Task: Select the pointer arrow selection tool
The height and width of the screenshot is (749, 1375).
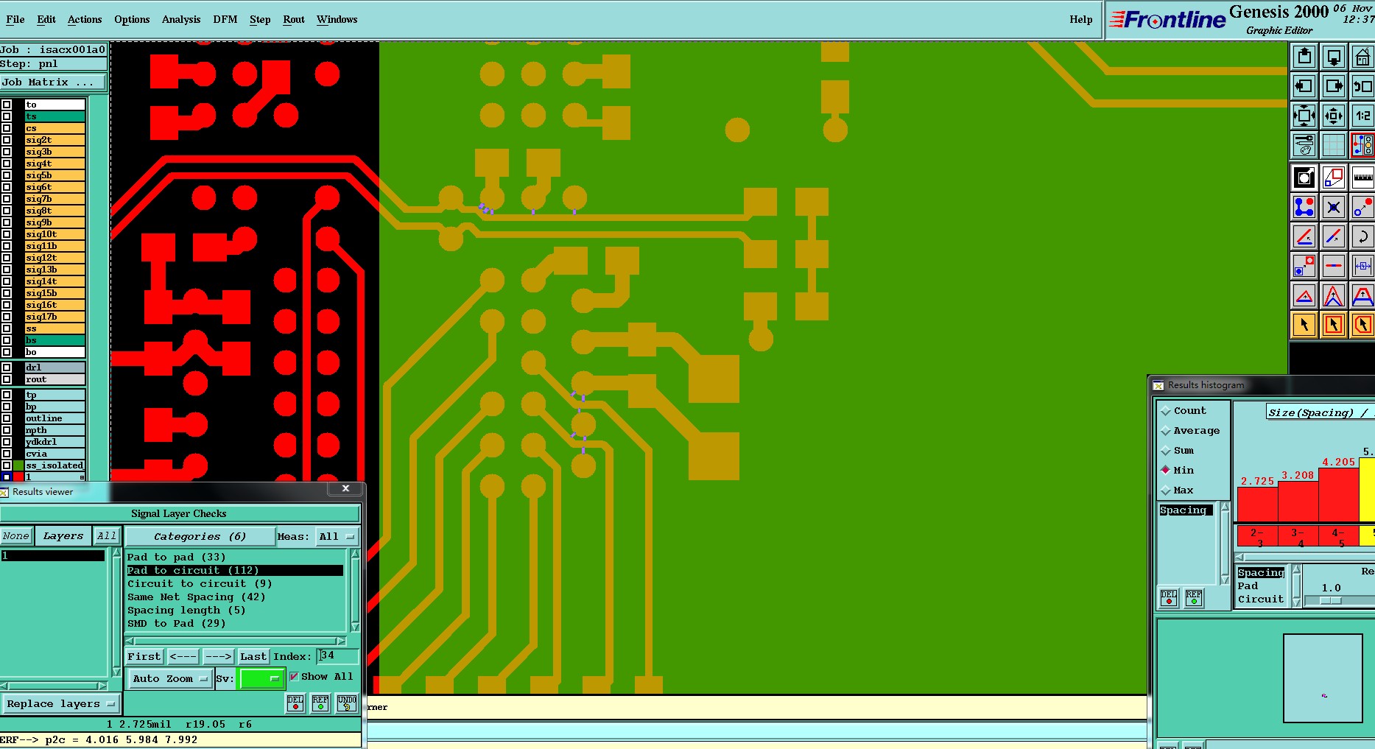Action: click(1304, 325)
